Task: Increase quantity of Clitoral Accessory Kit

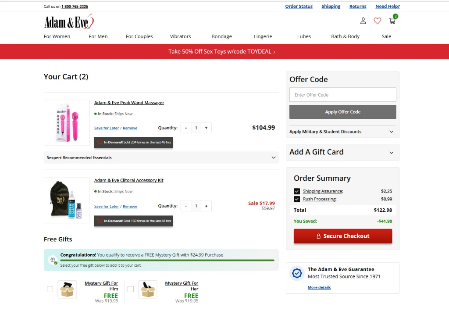Action: 206,206
